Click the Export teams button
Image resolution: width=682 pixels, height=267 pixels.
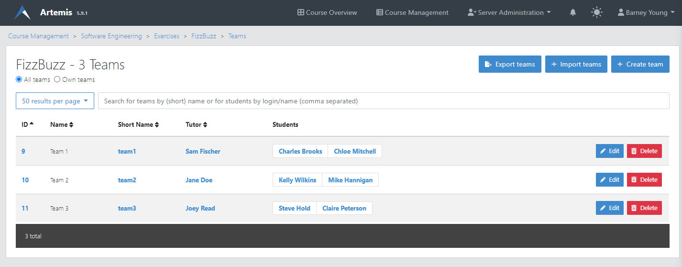(510, 64)
